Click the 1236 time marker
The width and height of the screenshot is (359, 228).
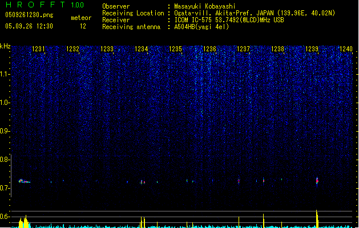click(209, 49)
